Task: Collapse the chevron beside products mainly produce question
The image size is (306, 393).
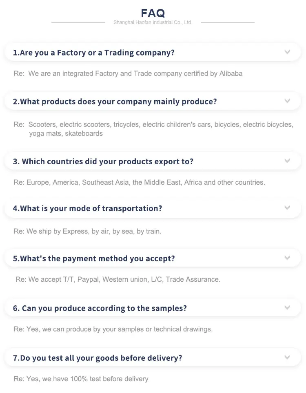Action: click(287, 101)
